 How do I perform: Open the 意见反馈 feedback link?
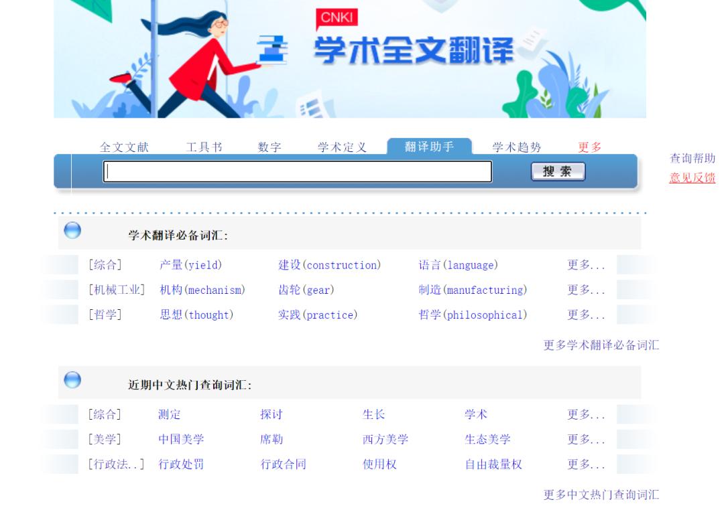pos(692,178)
